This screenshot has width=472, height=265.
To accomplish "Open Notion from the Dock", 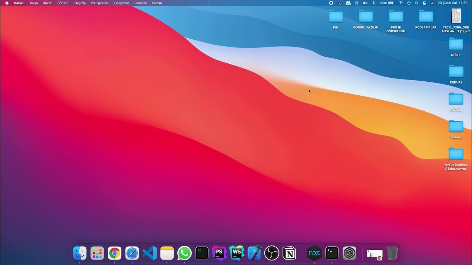I will (x=289, y=253).
